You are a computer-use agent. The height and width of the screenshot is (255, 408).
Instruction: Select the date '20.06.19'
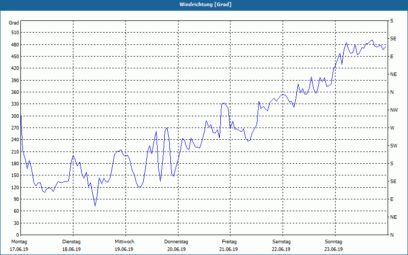pos(176,249)
